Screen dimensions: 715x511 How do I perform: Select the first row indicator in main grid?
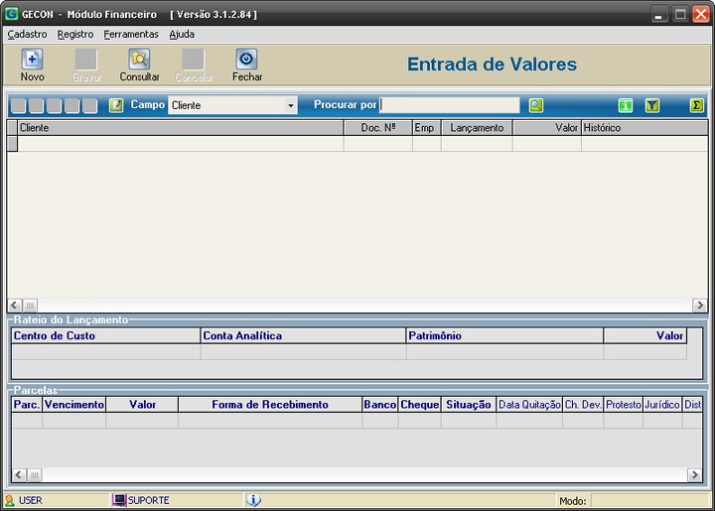coord(12,144)
